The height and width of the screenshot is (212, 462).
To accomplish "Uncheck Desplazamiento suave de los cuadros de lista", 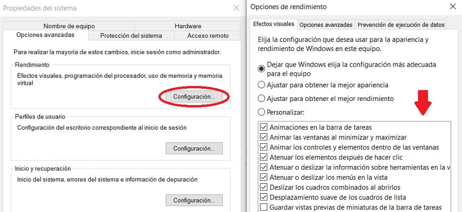I will (x=263, y=197).
